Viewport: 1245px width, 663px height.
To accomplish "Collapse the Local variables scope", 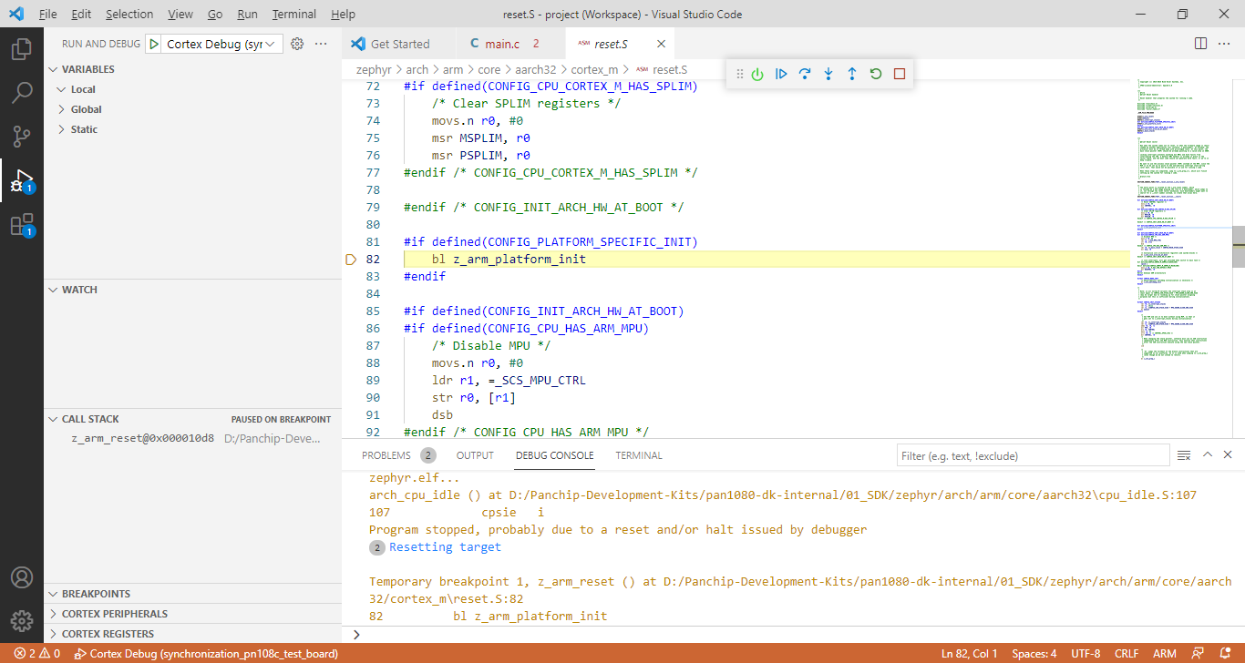I will [x=193, y=89].
